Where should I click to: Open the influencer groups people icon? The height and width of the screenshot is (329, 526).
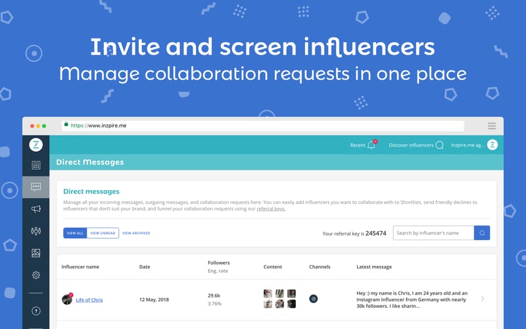click(x=36, y=231)
